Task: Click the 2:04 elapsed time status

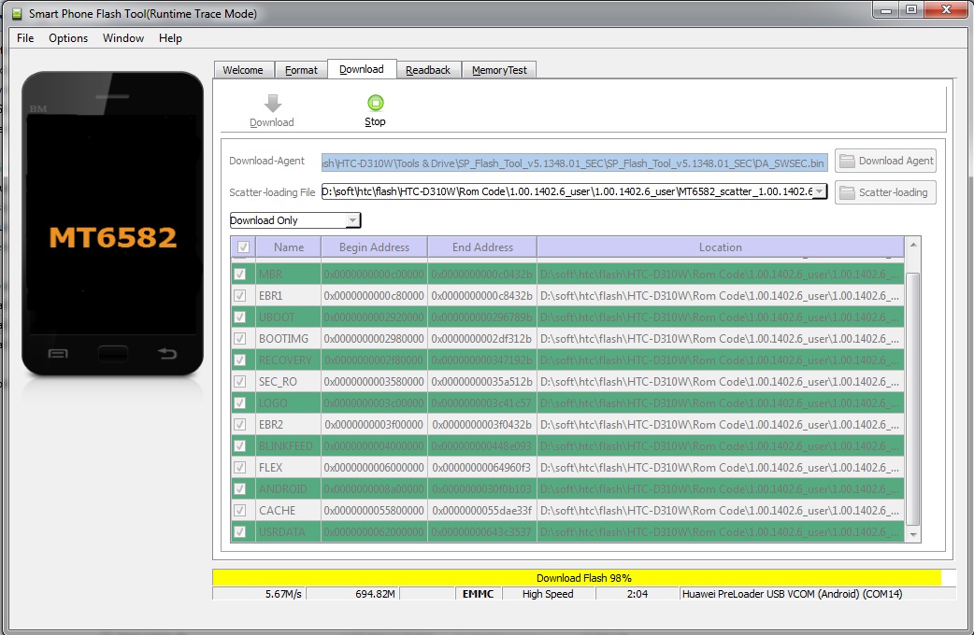Action: [x=637, y=594]
